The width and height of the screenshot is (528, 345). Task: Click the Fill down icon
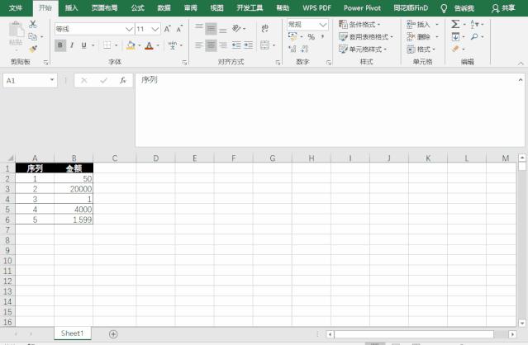[x=455, y=36]
